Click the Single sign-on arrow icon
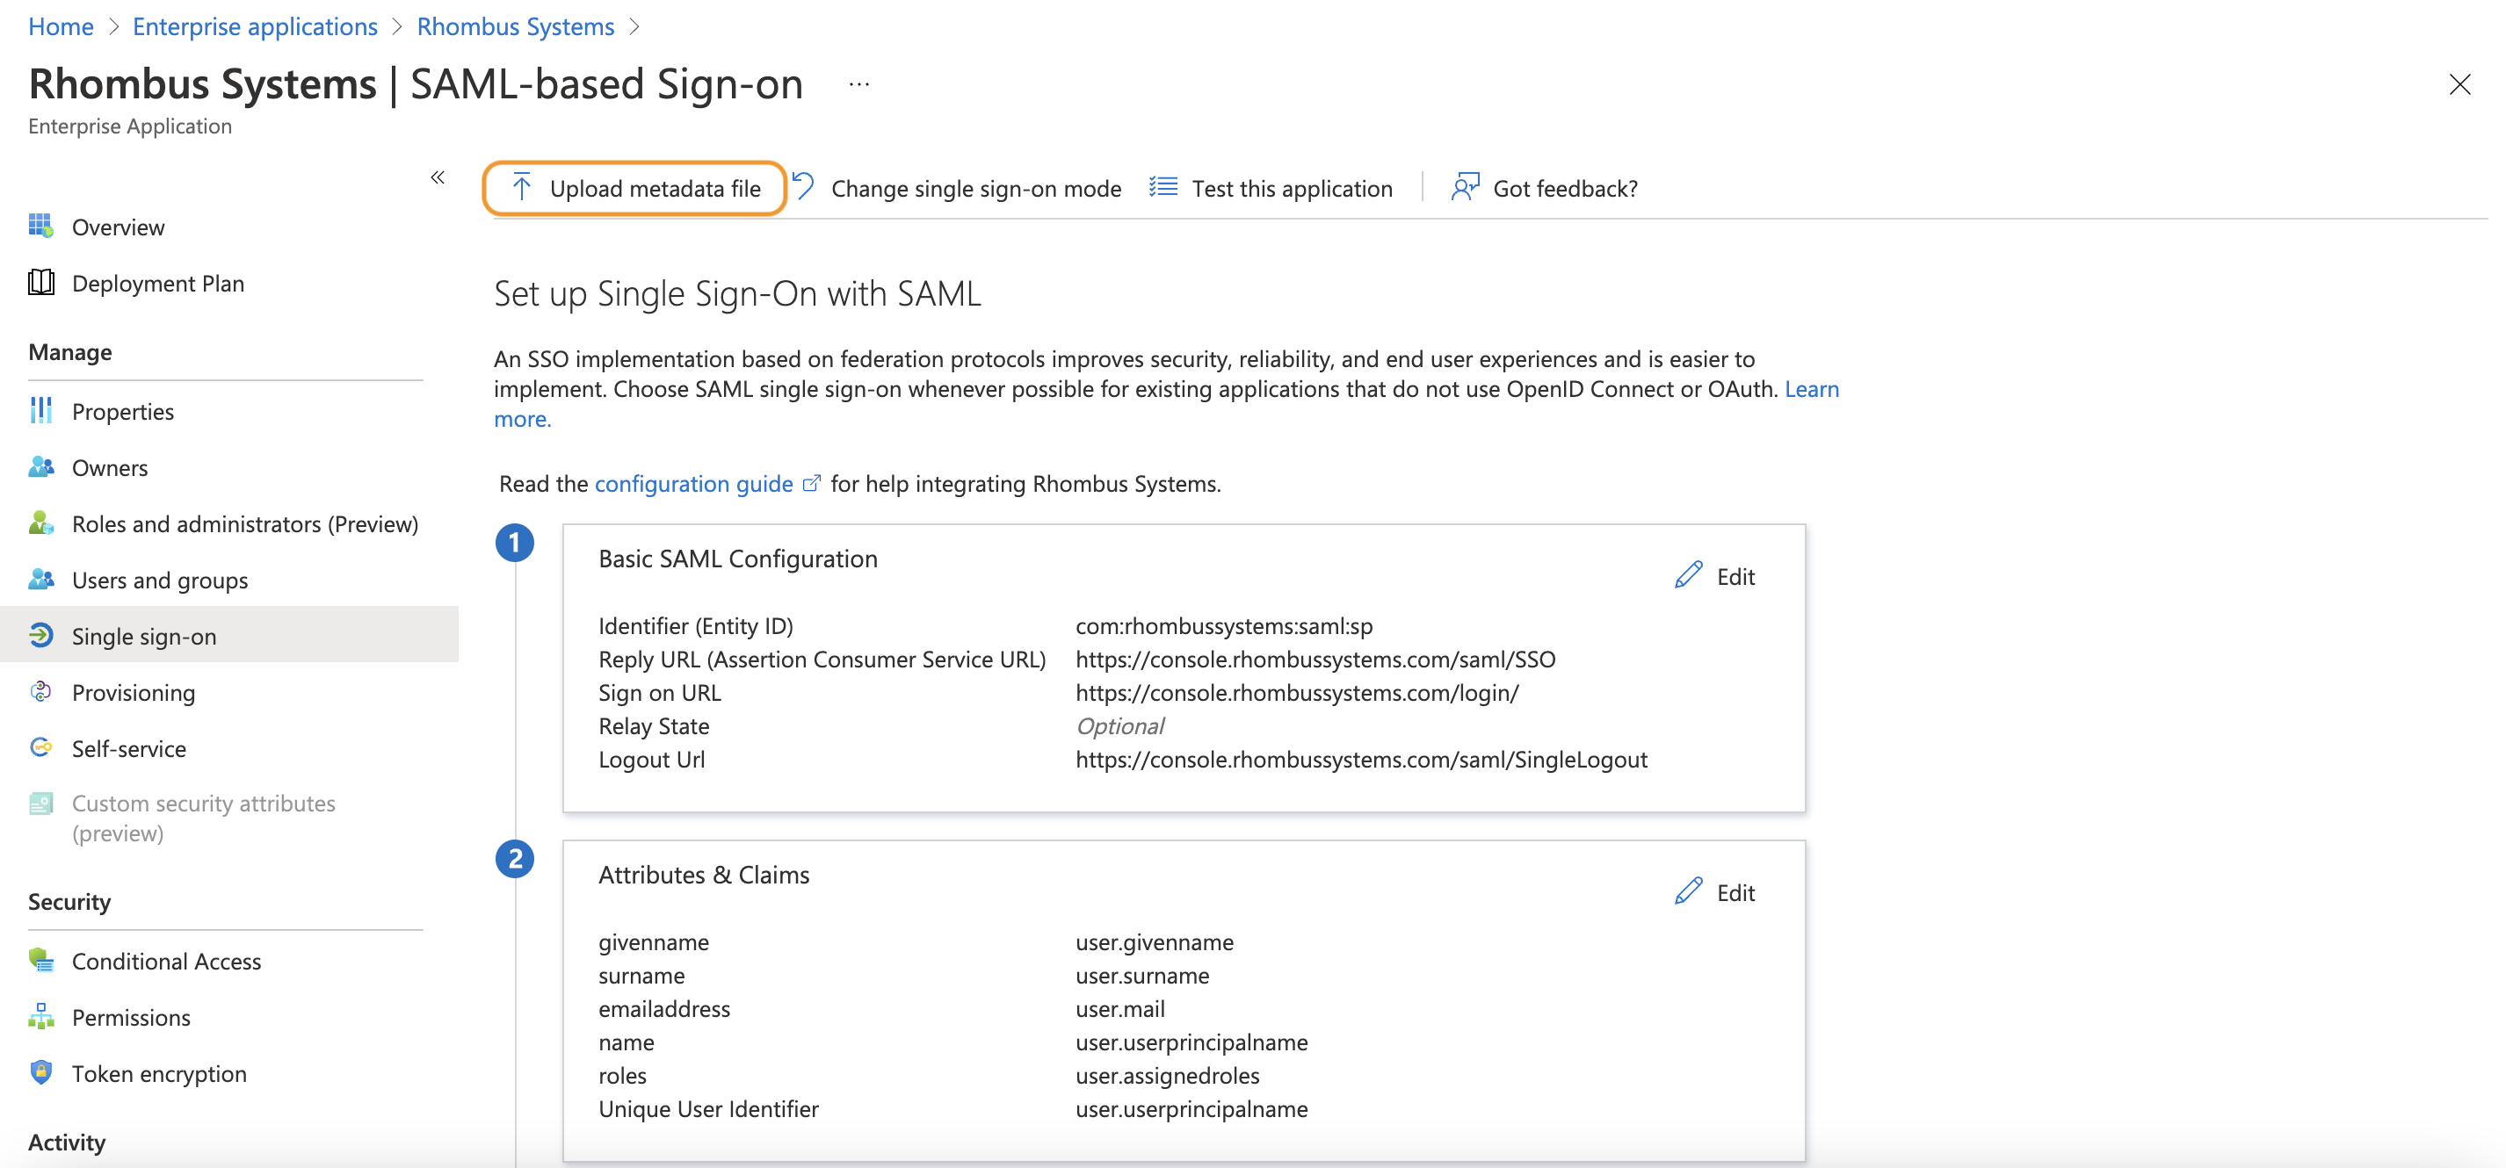 point(40,635)
